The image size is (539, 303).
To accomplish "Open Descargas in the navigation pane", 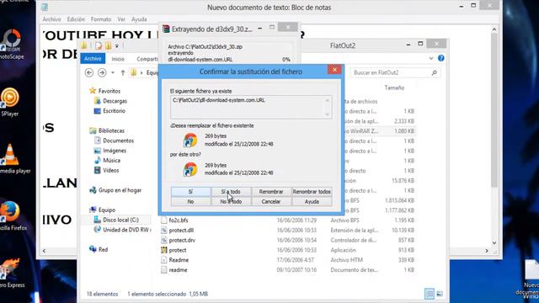I will point(115,101).
